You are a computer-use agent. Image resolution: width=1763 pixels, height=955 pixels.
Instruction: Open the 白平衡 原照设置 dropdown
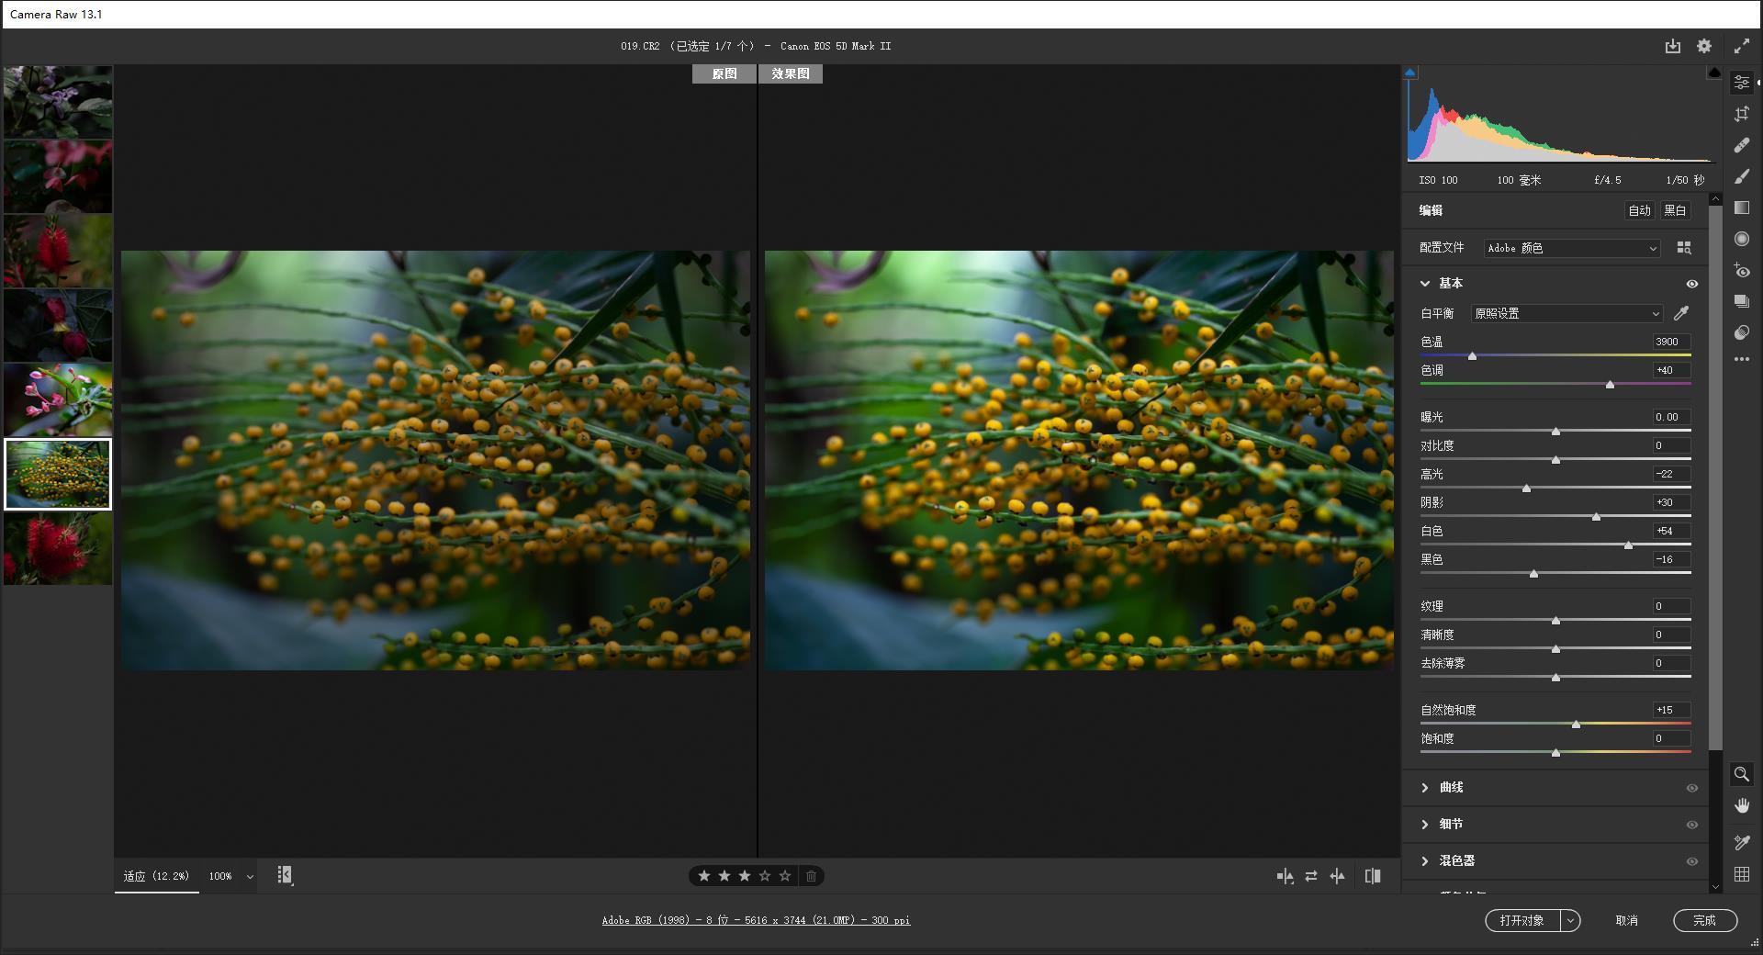click(x=1566, y=313)
